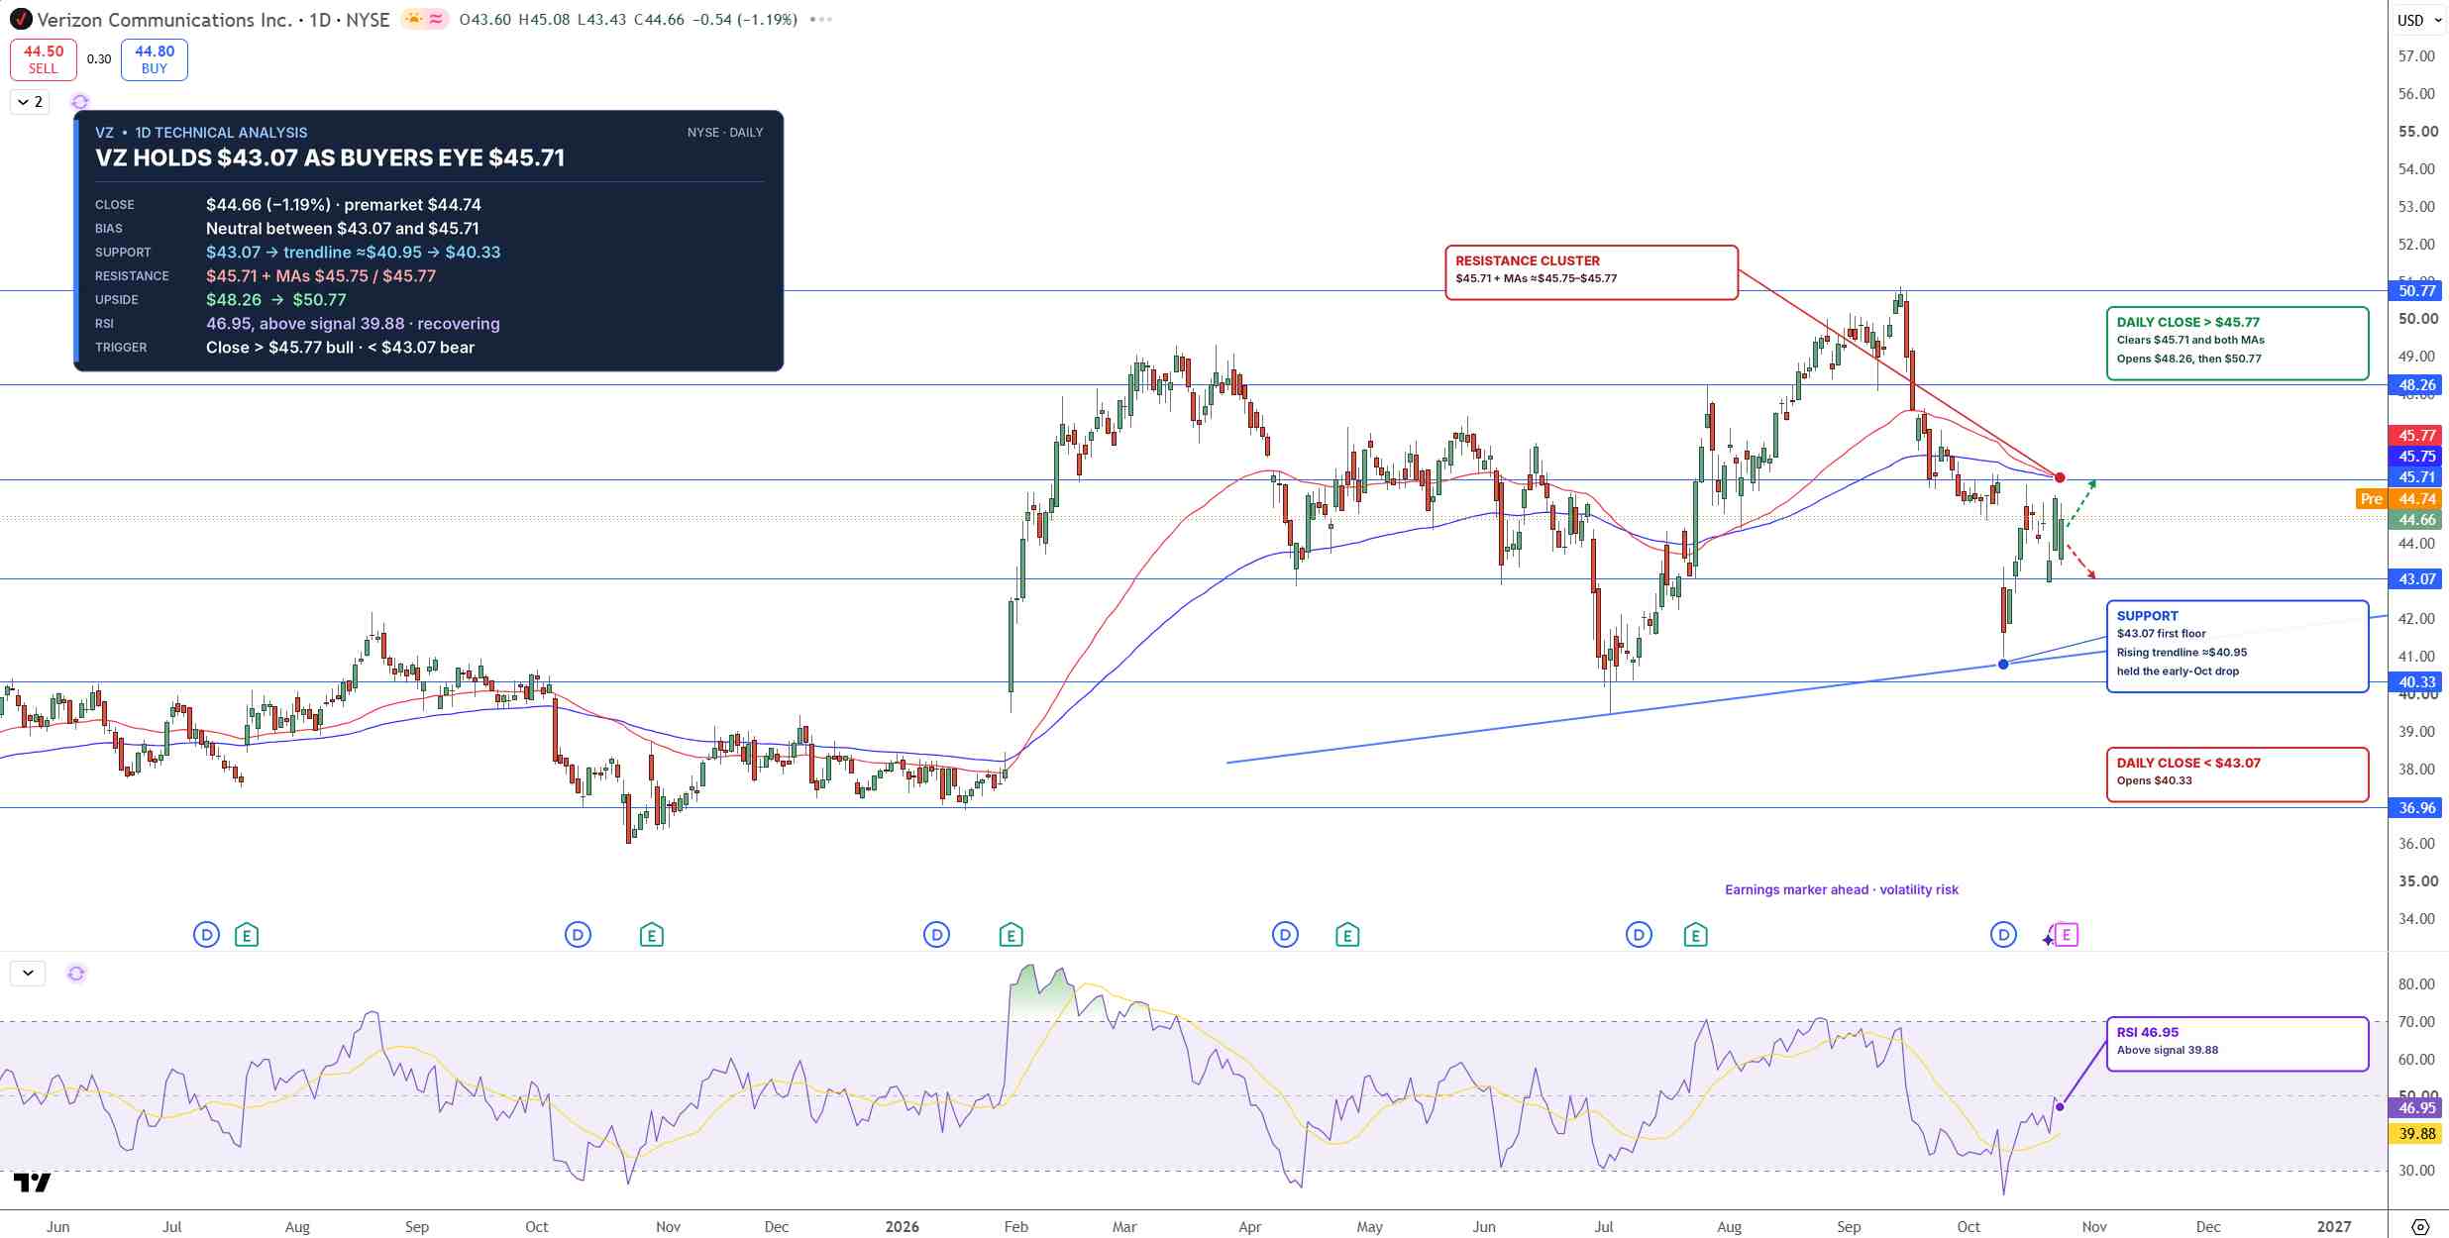Click dividend D marker near July 2025
2449x1238 pixels.
pyautogui.click(x=206, y=934)
